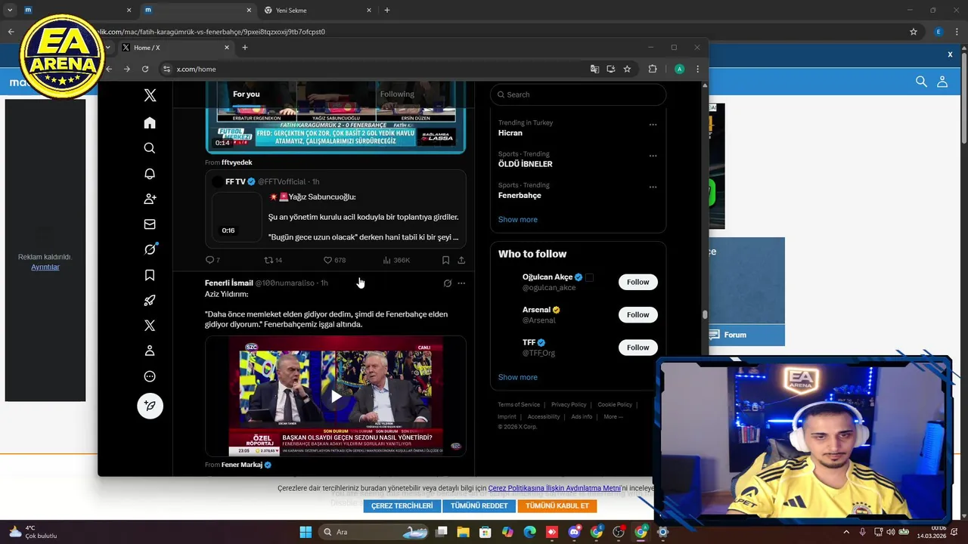Viewport: 968px width, 544px height.
Task: View analytics of FF TV post
Action: tap(396, 260)
